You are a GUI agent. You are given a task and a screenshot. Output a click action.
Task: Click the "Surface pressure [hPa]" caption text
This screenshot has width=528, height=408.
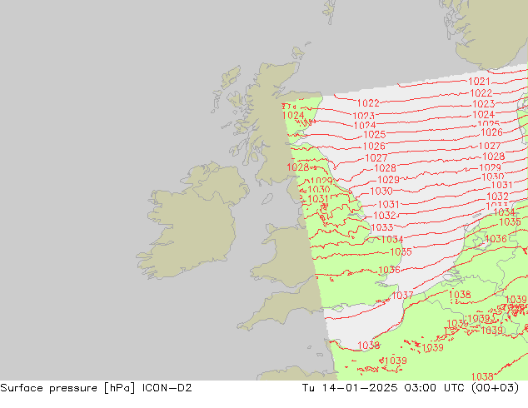tap(67, 388)
